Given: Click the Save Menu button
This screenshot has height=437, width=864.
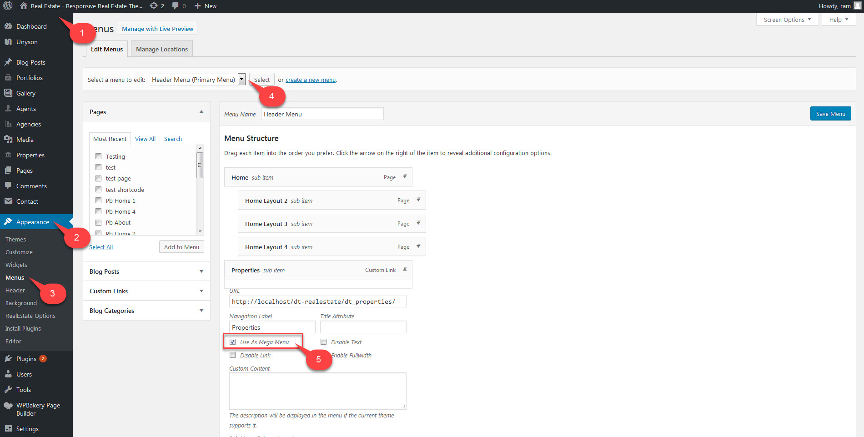Looking at the screenshot, I should click(830, 114).
